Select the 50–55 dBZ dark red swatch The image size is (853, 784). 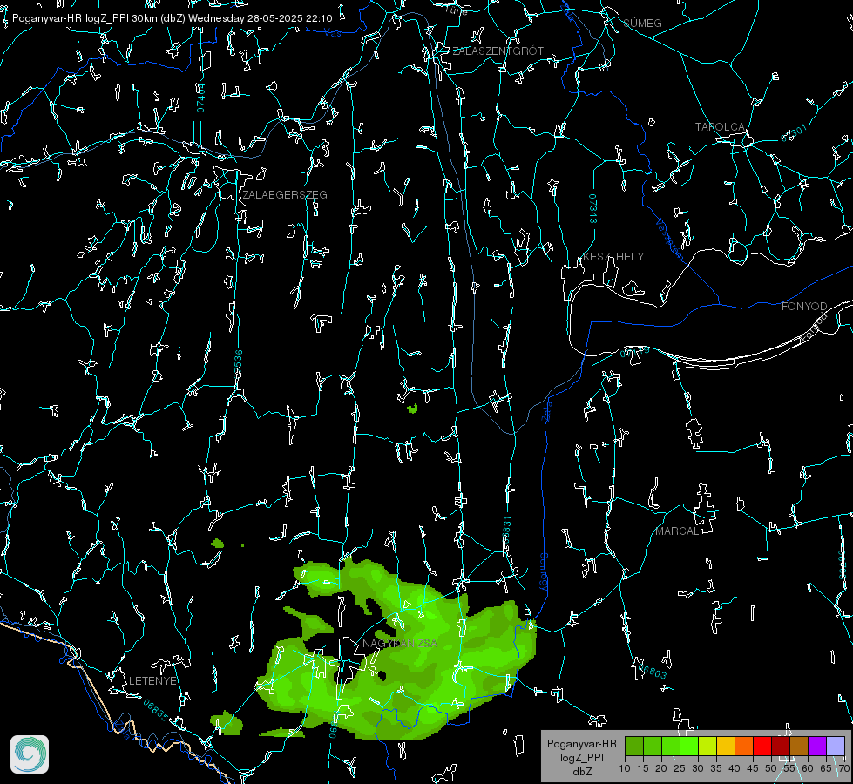pos(780,746)
